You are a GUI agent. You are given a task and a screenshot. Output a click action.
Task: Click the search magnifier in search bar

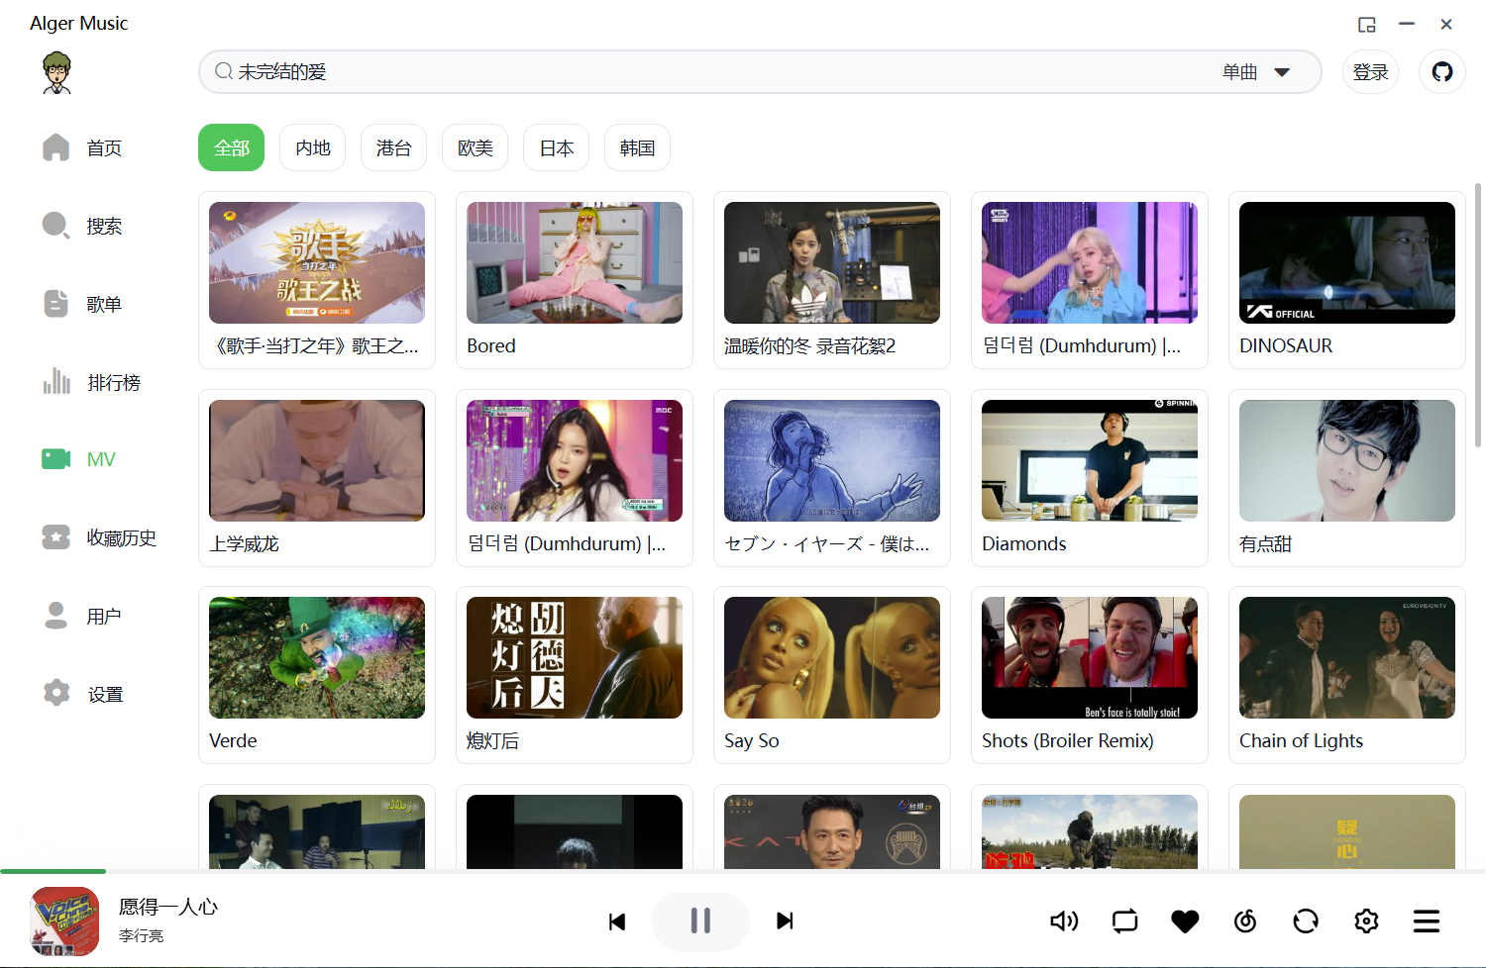click(x=224, y=71)
